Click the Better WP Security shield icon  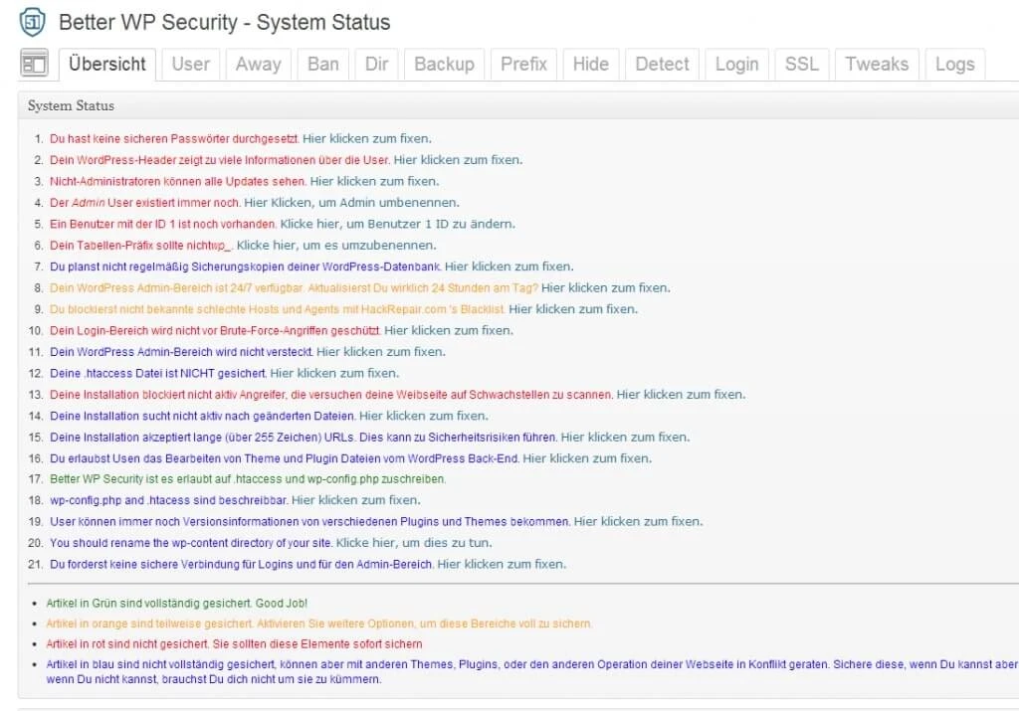tap(33, 22)
